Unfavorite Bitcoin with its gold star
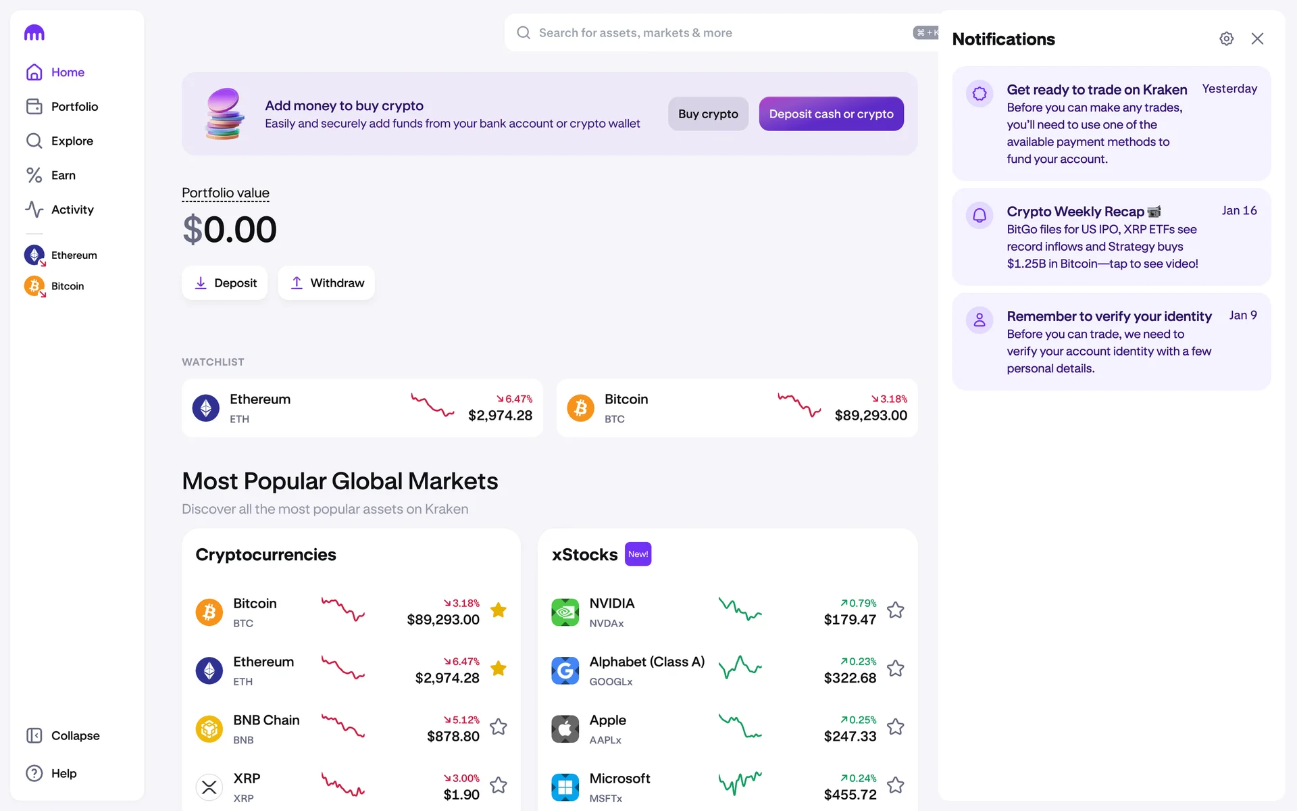This screenshot has width=1297, height=811. (x=499, y=610)
